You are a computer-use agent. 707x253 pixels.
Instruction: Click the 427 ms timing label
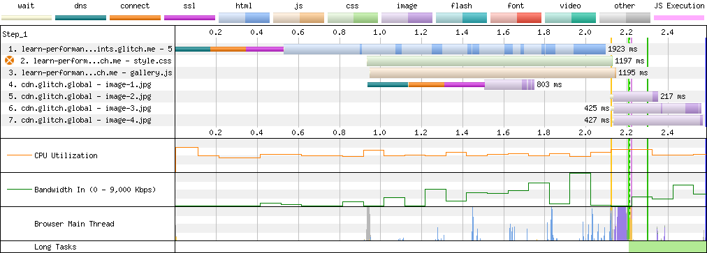tap(597, 120)
